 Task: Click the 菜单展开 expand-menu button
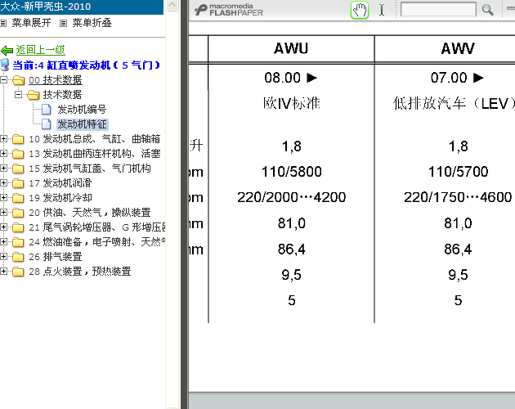click(31, 23)
